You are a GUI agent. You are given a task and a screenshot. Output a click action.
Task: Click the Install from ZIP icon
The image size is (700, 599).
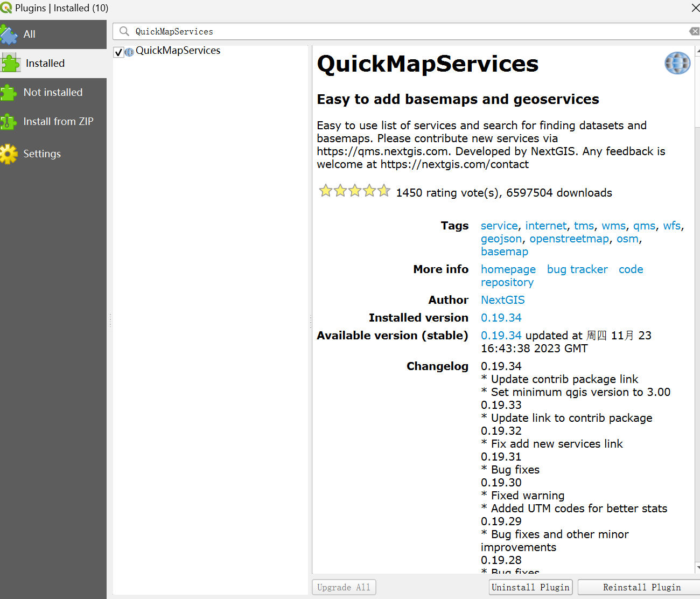click(x=9, y=121)
